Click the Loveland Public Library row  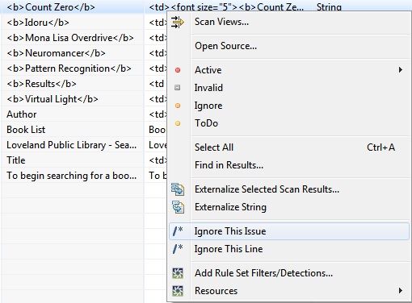point(73,145)
